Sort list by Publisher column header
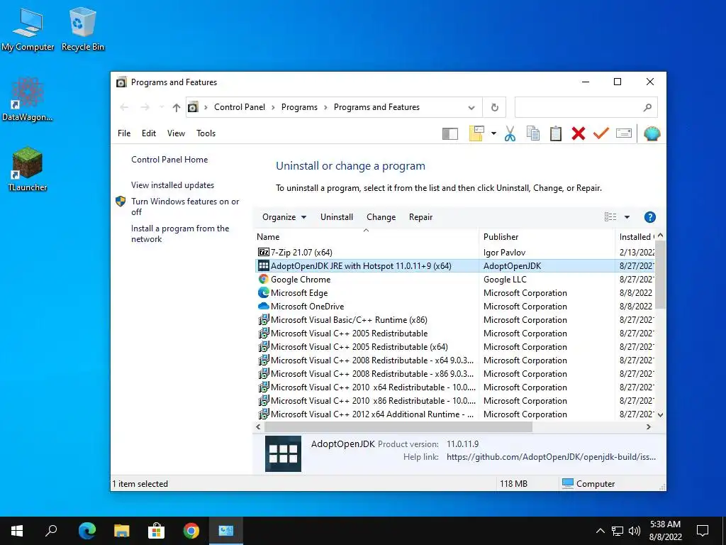 [547, 237]
